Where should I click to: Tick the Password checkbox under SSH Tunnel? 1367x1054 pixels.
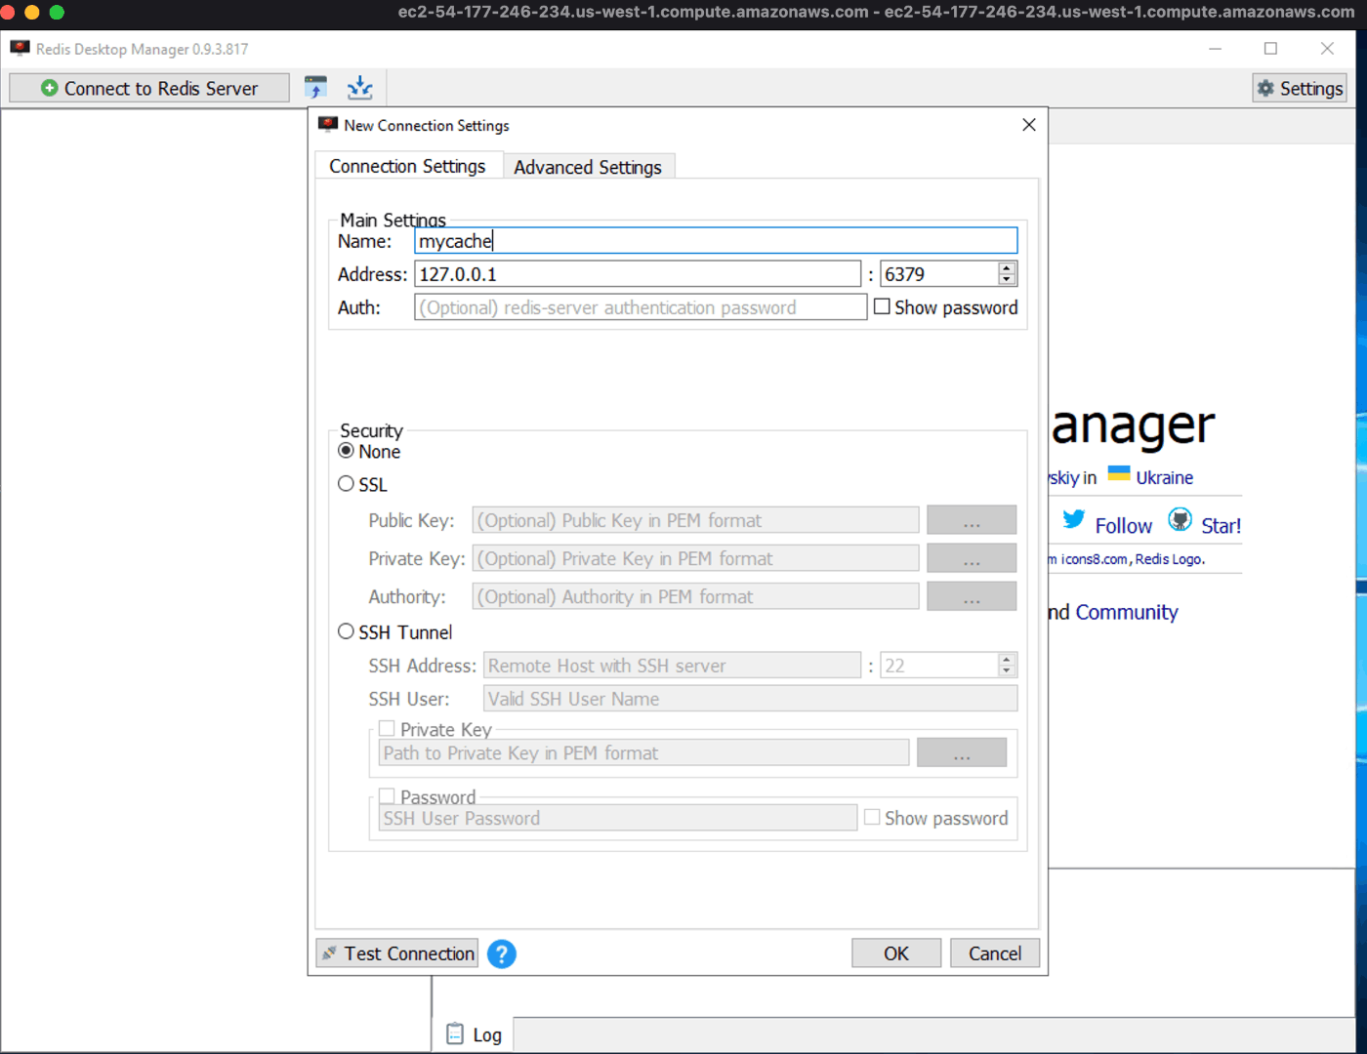[387, 796]
